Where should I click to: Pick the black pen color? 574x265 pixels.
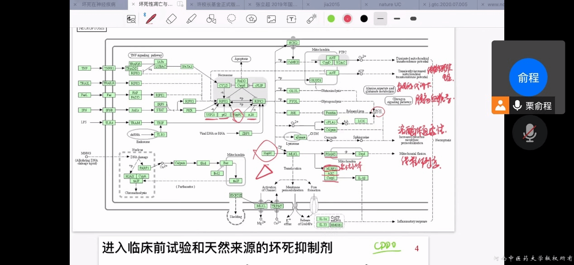[x=364, y=19]
